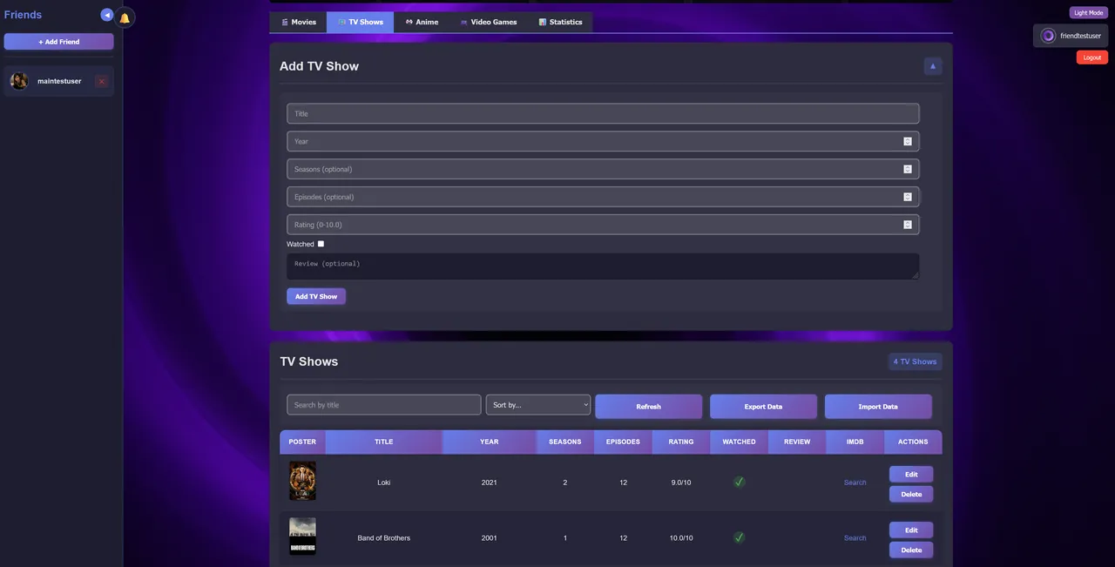Click Export Data
The height and width of the screenshot is (567, 1115).
point(763,407)
